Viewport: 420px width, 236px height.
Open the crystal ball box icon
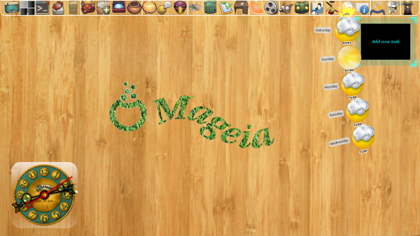(x=119, y=7)
